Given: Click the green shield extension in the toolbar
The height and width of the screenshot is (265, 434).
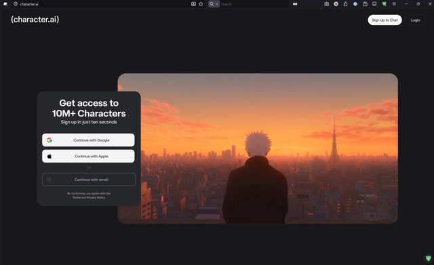Looking at the screenshot, I should tap(384, 4).
